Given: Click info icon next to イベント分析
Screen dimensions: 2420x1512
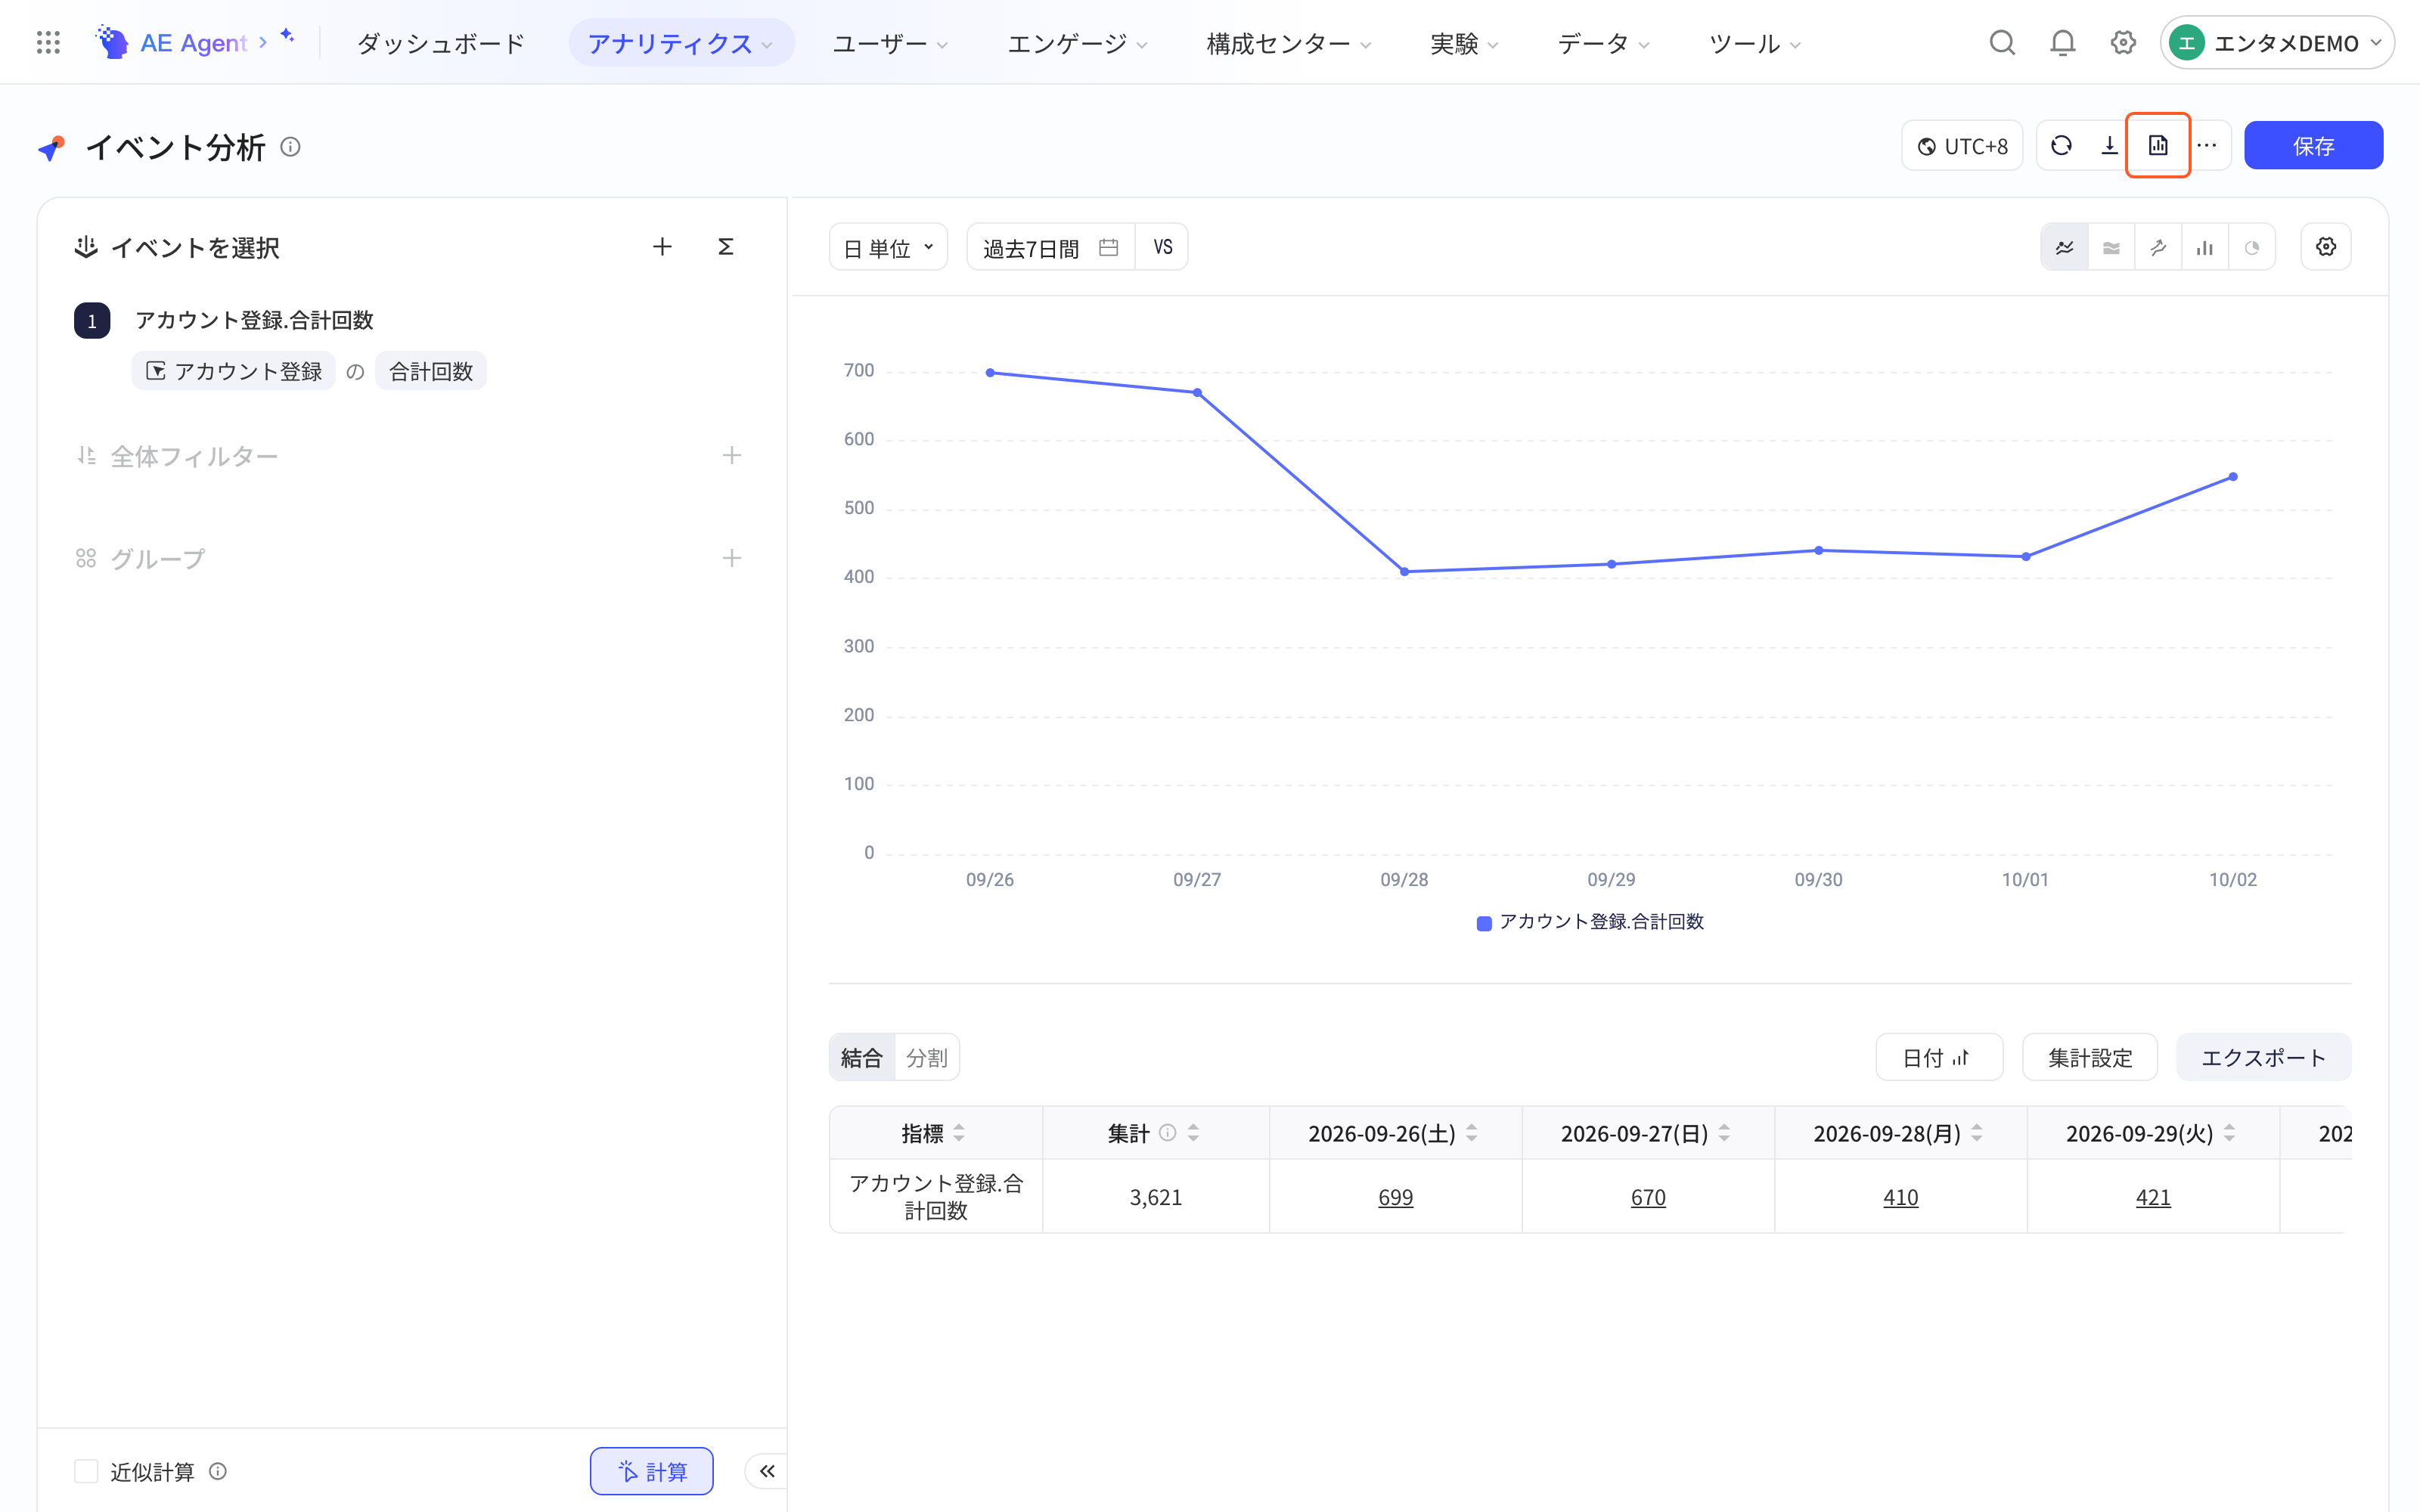Looking at the screenshot, I should tap(290, 147).
